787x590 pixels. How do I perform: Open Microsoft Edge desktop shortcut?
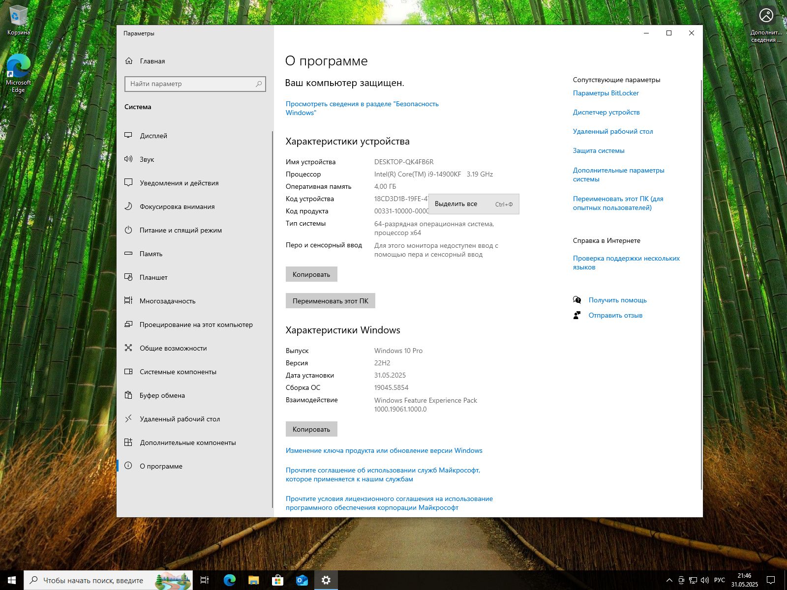click(x=19, y=73)
